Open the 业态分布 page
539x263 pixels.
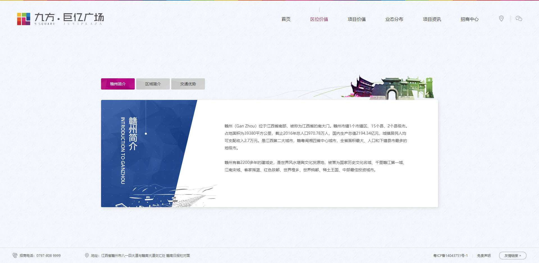pos(394,19)
